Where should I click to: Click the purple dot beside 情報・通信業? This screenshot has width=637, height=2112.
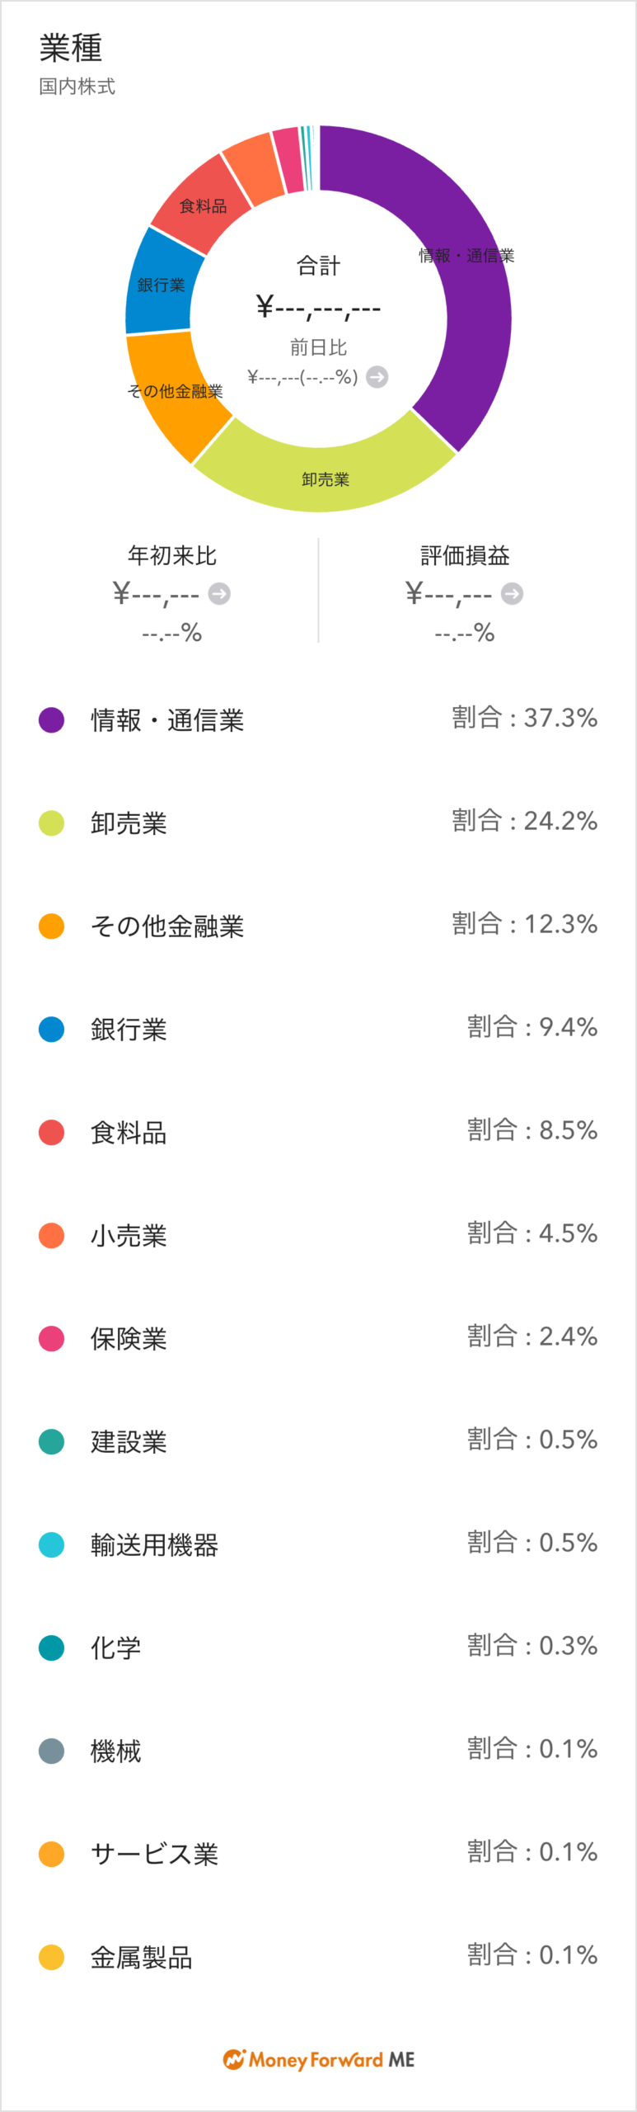tap(51, 719)
